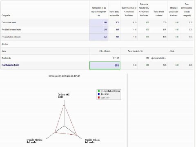Select the 'Erosión Eólica del suelo' table row label
The width and height of the screenshot is (196, 147).
coord(11,37)
